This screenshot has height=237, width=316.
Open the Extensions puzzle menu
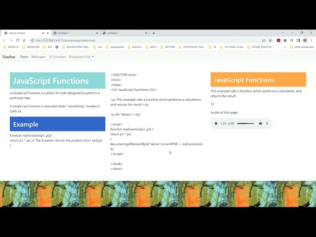(285, 40)
